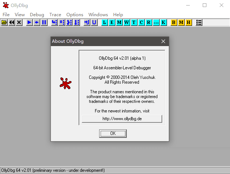Image resolution: width=230 pixels, height=174 pixels.
Task: Click the Step into icon
Action: pyautogui.click(x=55, y=22)
